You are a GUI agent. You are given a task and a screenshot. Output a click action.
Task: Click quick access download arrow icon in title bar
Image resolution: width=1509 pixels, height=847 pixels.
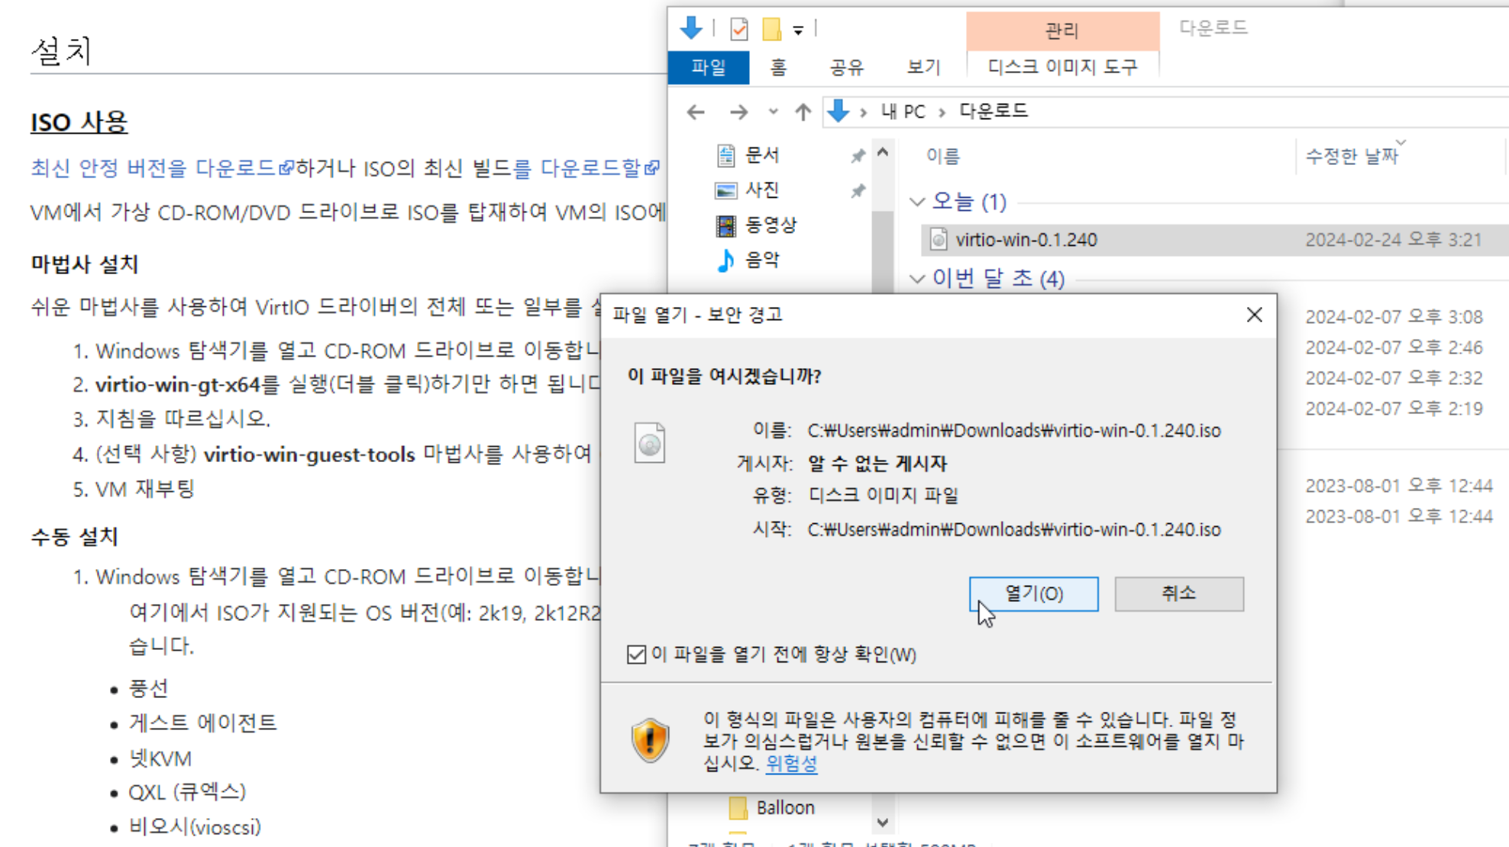[691, 28]
